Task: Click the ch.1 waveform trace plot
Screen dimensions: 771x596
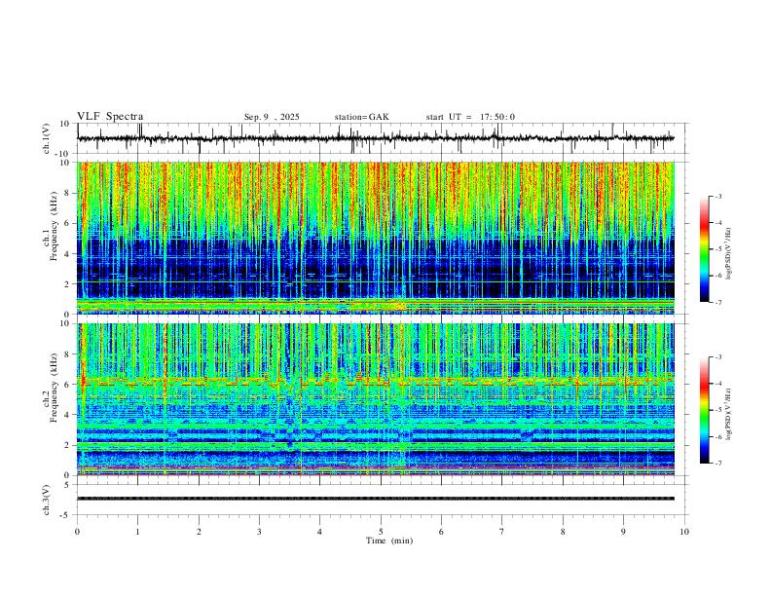Action: click(376, 138)
